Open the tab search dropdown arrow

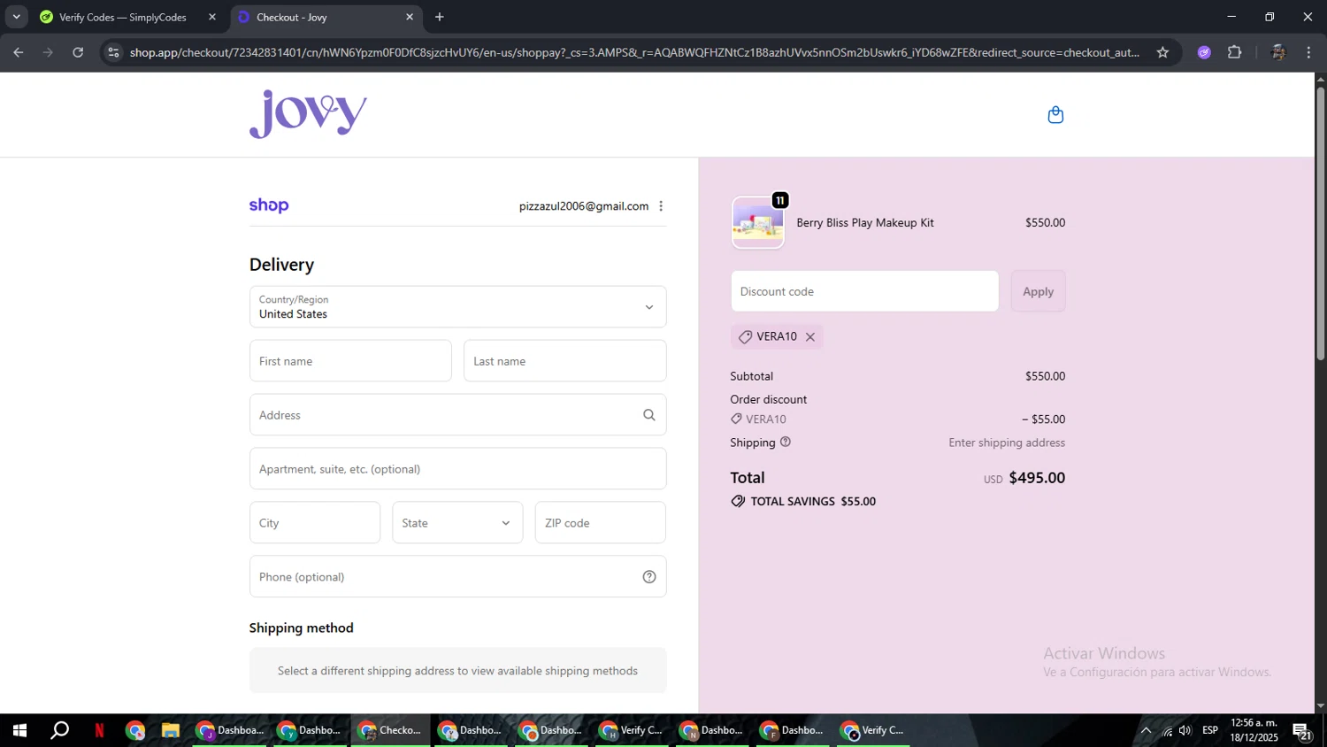[16, 17]
